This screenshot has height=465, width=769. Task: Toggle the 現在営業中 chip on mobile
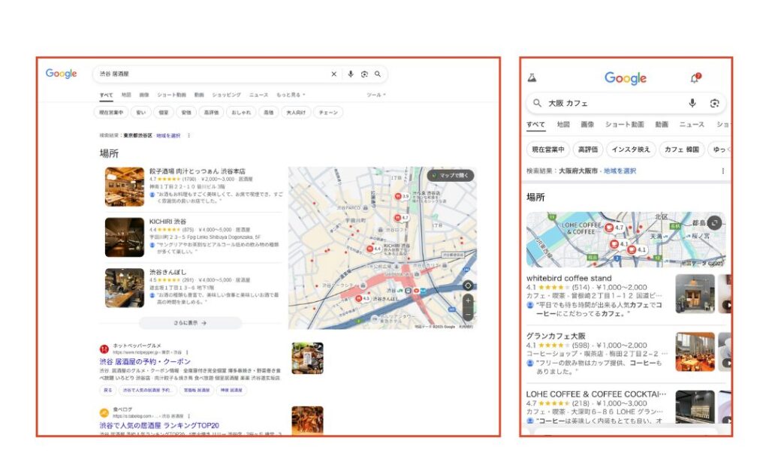point(547,149)
